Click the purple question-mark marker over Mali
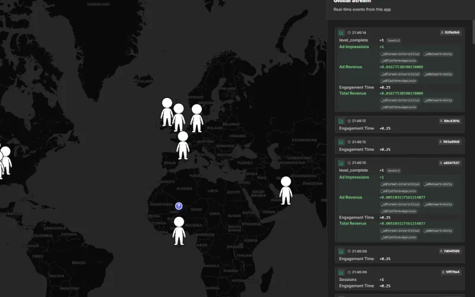Image resolution: width=475 pixels, height=297 pixels. tap(179, 206)
